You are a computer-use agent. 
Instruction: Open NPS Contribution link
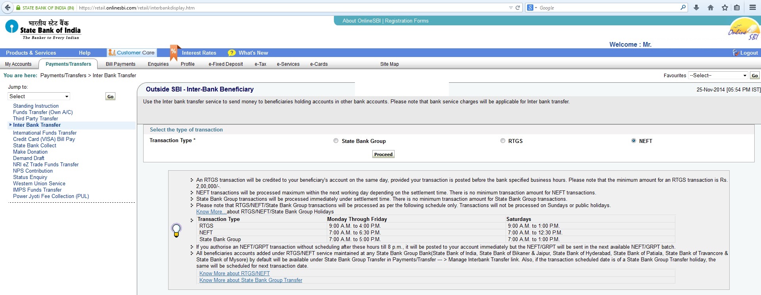pyautogui.click(x=33, y=171)
